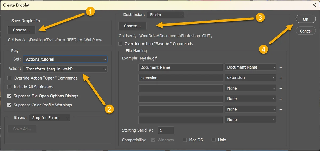Click the plus sign beside extension dropdown
The image size is (320, 151).
coord(281,78)
